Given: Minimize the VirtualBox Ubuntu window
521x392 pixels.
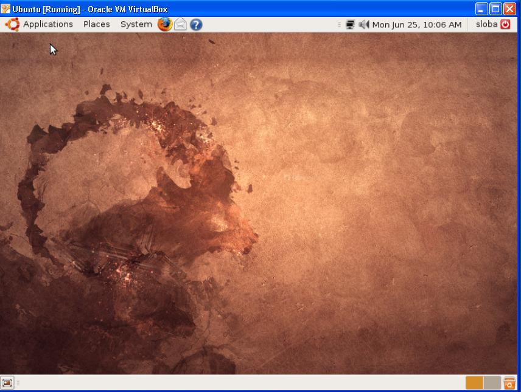Looking at the screenshot, I should [481, 9].
